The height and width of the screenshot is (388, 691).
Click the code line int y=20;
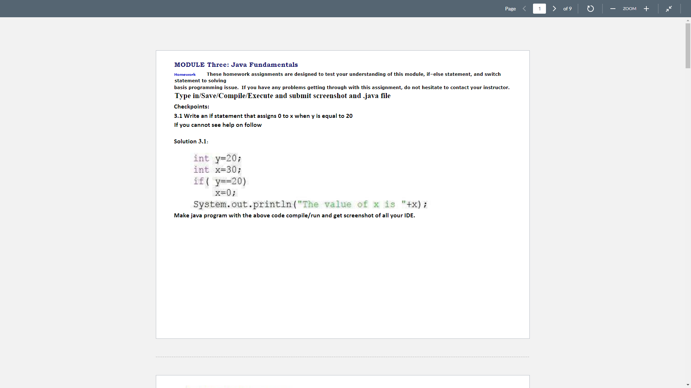pos(217,158)
